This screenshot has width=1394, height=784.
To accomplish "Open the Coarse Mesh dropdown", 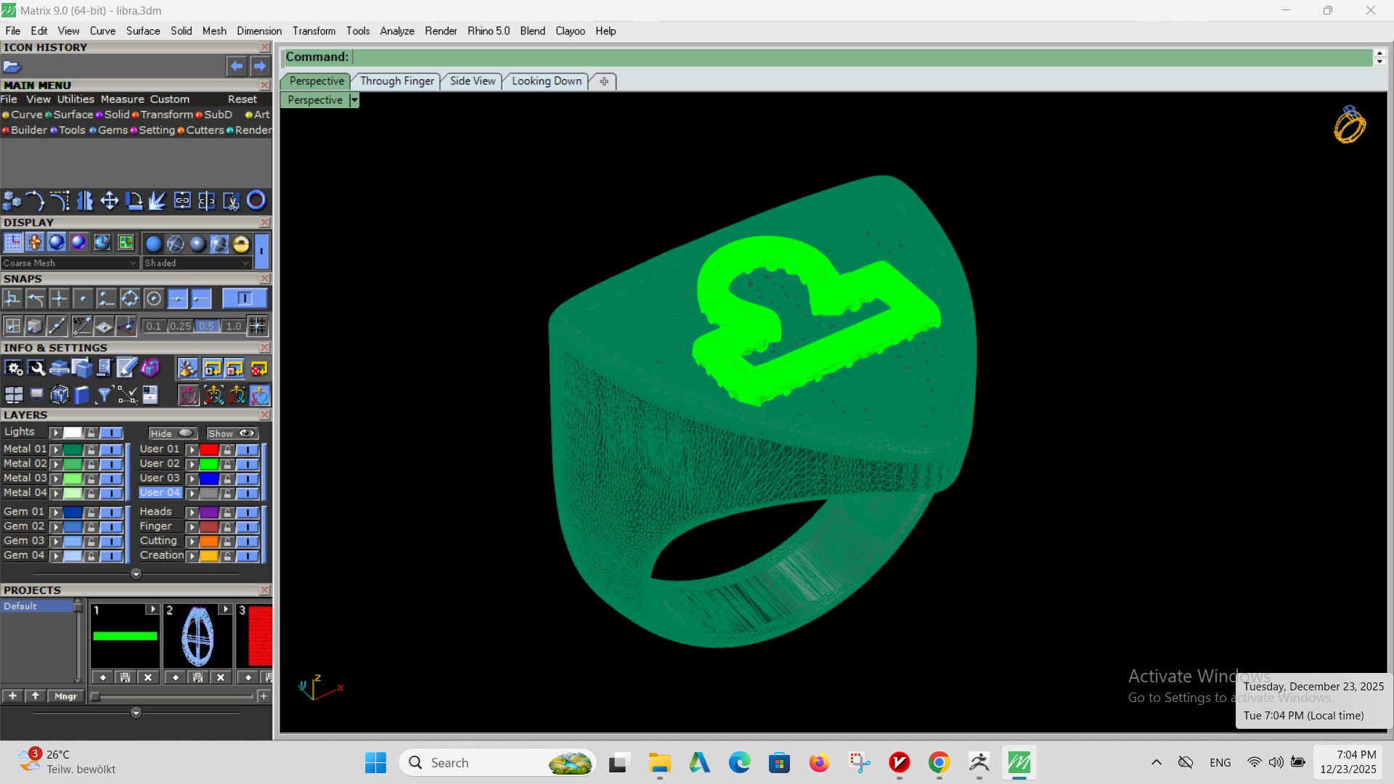I will pos(70,263).
